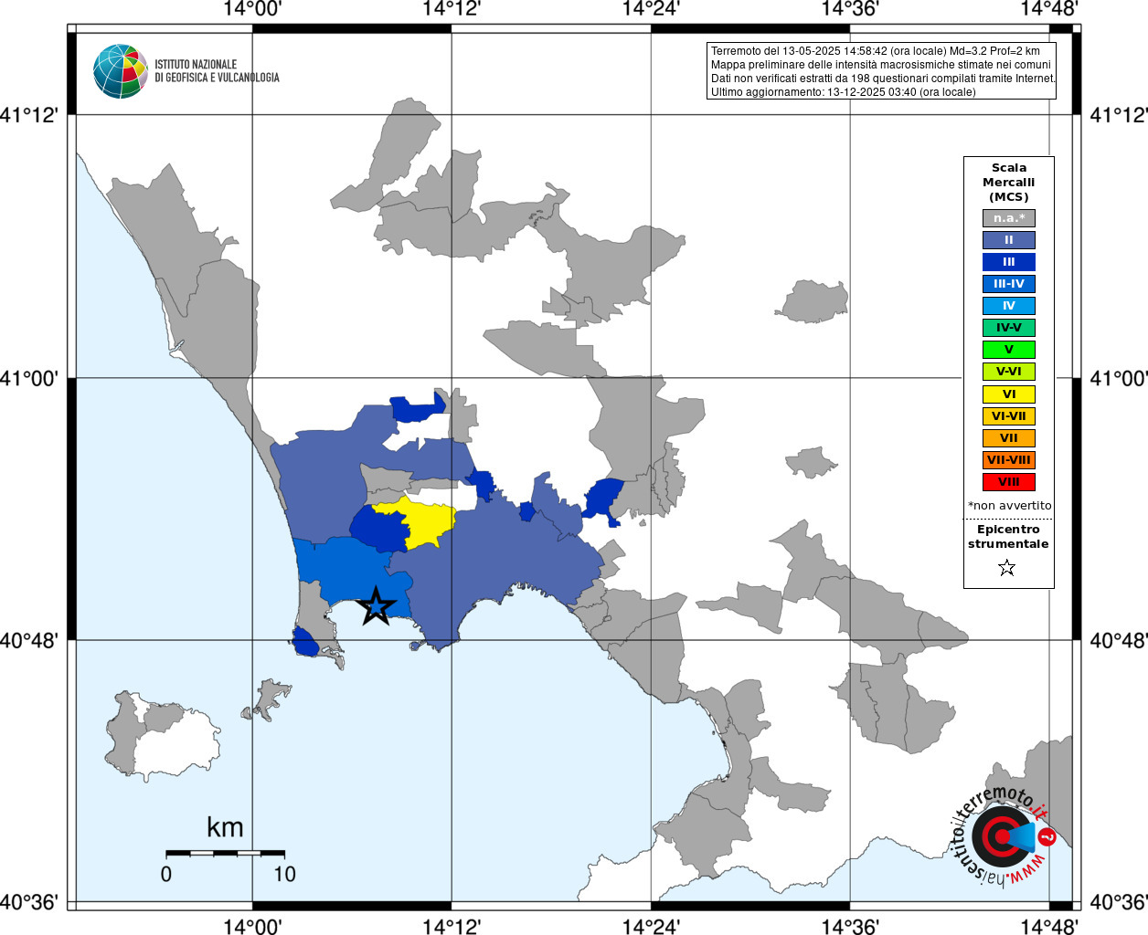
Task: Click the left 40°48' latitude label
Action: click(x=29, y=640)
